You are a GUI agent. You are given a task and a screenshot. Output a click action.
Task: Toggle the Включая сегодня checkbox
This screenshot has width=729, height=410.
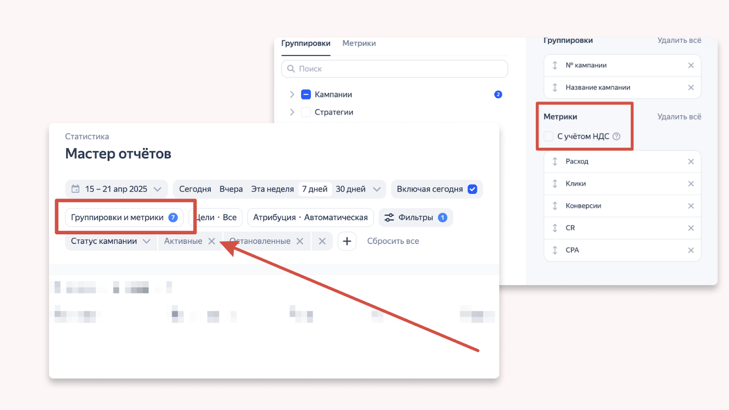pyautogui.click(x=472, y=189)
